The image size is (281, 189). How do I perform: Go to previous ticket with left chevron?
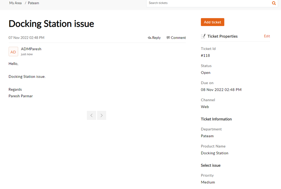(x=91, y=115)
